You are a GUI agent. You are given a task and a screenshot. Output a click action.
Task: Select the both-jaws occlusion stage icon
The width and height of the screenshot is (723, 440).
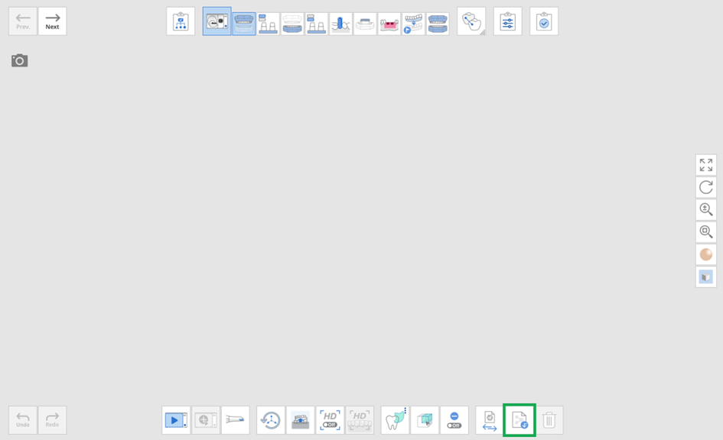tap(438, 24)
